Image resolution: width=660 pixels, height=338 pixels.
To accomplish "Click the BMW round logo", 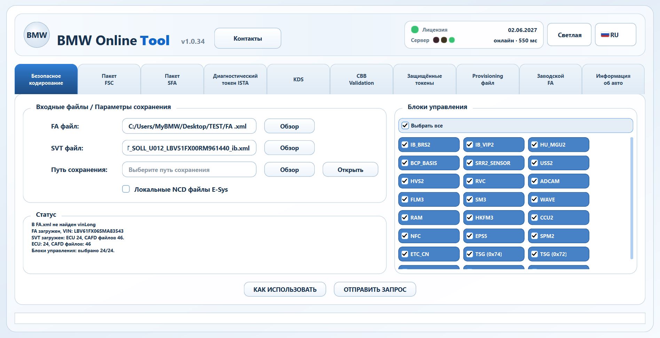I will tap(37, 35).
